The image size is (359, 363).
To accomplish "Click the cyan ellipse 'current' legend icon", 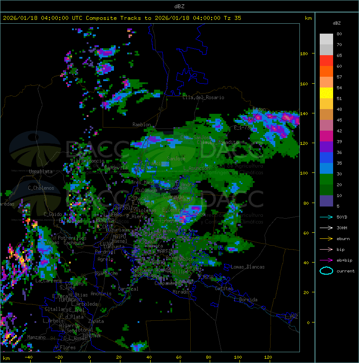I will [x=326, y=271].
